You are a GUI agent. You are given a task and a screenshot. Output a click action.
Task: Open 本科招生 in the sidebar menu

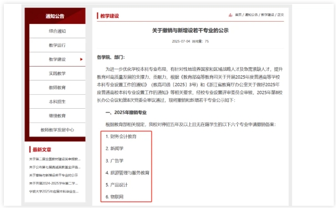point(57,102)
